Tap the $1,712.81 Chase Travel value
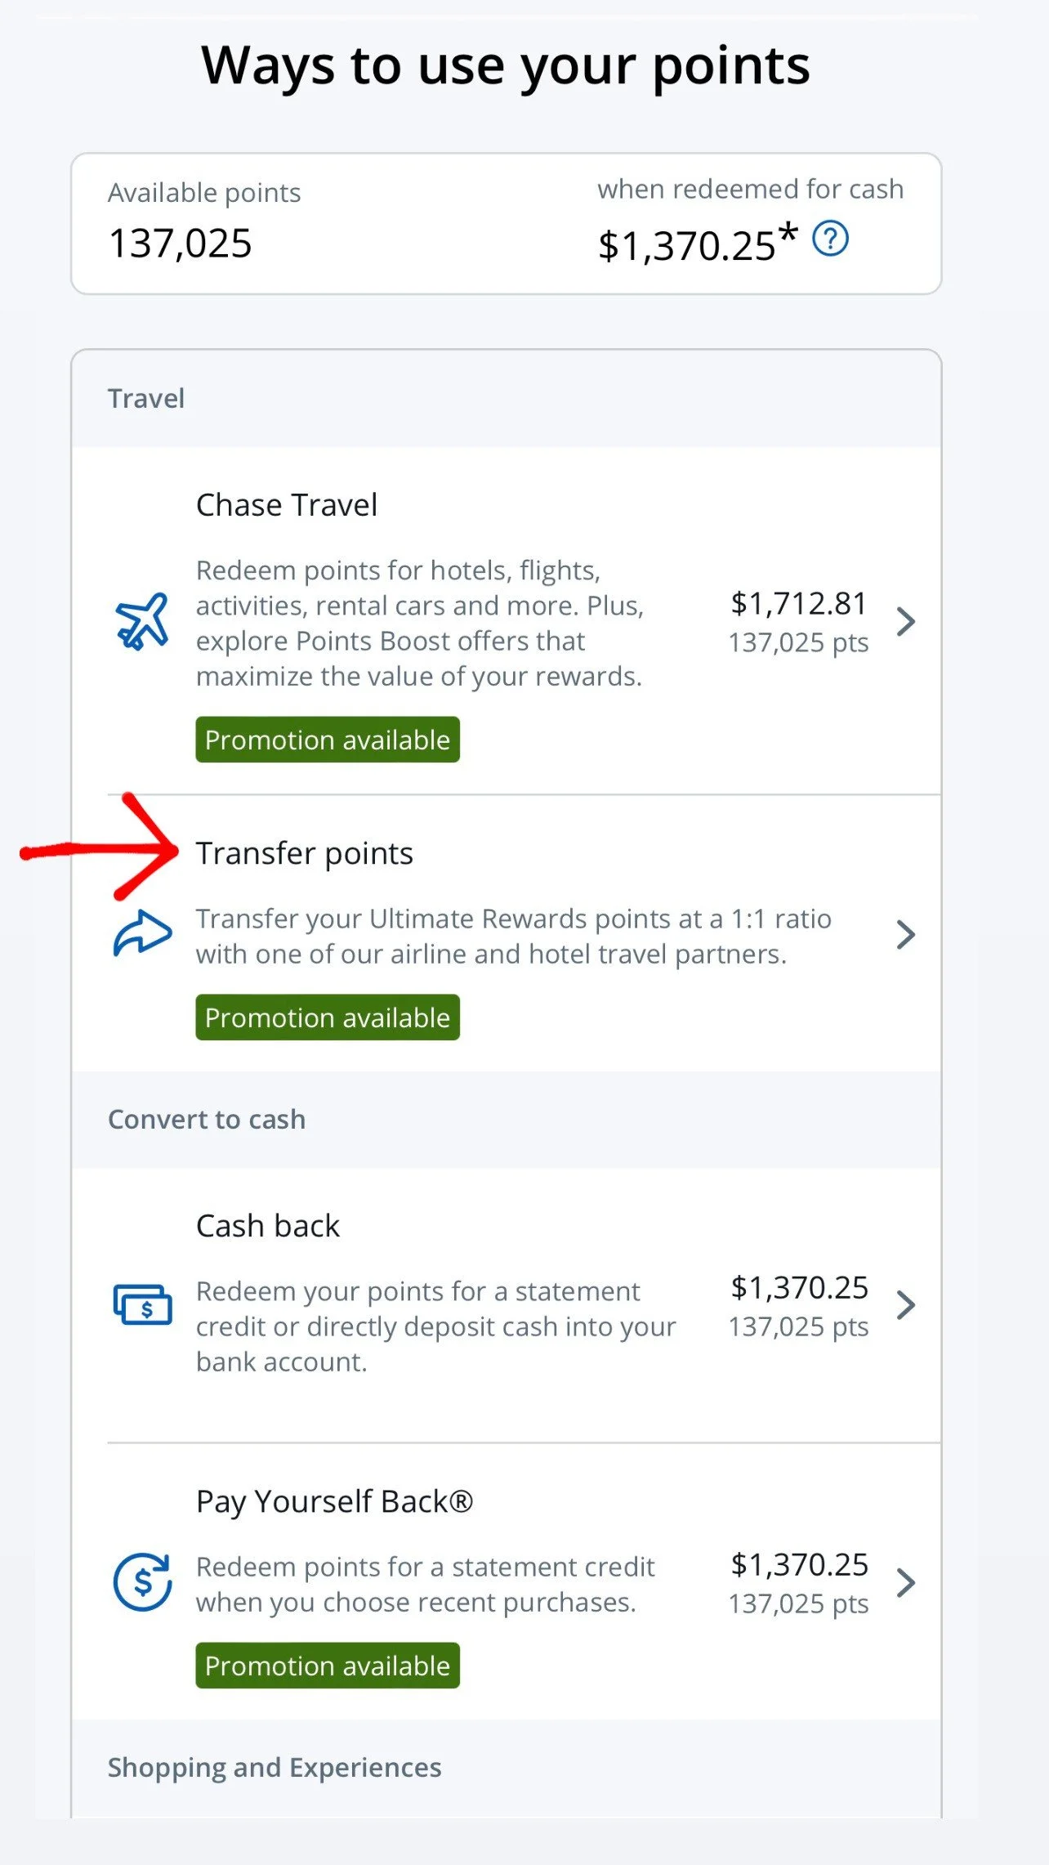1049x1865 pixels. [x=798, y=604]
